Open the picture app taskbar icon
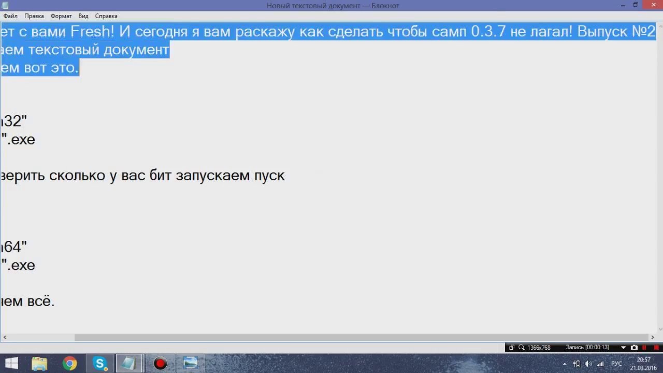The image size is (663, 373). 191,364
